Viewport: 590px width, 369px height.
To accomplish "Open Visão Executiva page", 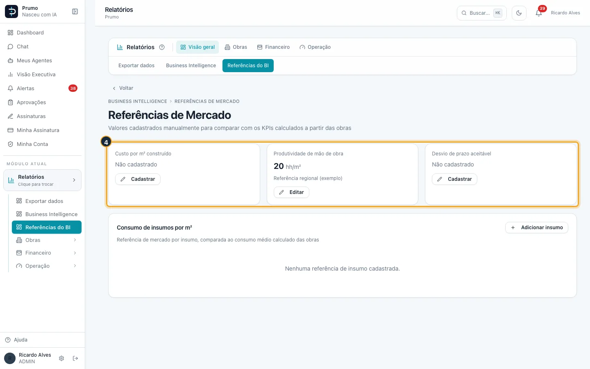I will [x=43, y=75].
